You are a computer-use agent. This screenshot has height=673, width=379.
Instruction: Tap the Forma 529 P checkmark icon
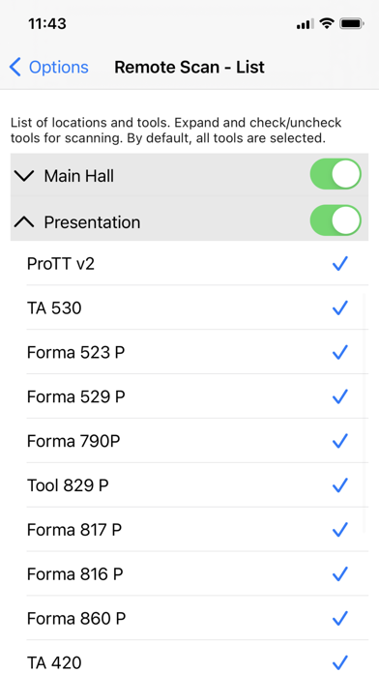point(339,396)
